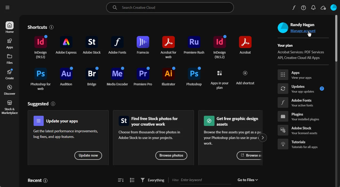Click Add shortcut plus icon
This screenshot has width=340, height=187.
[245, 73]
